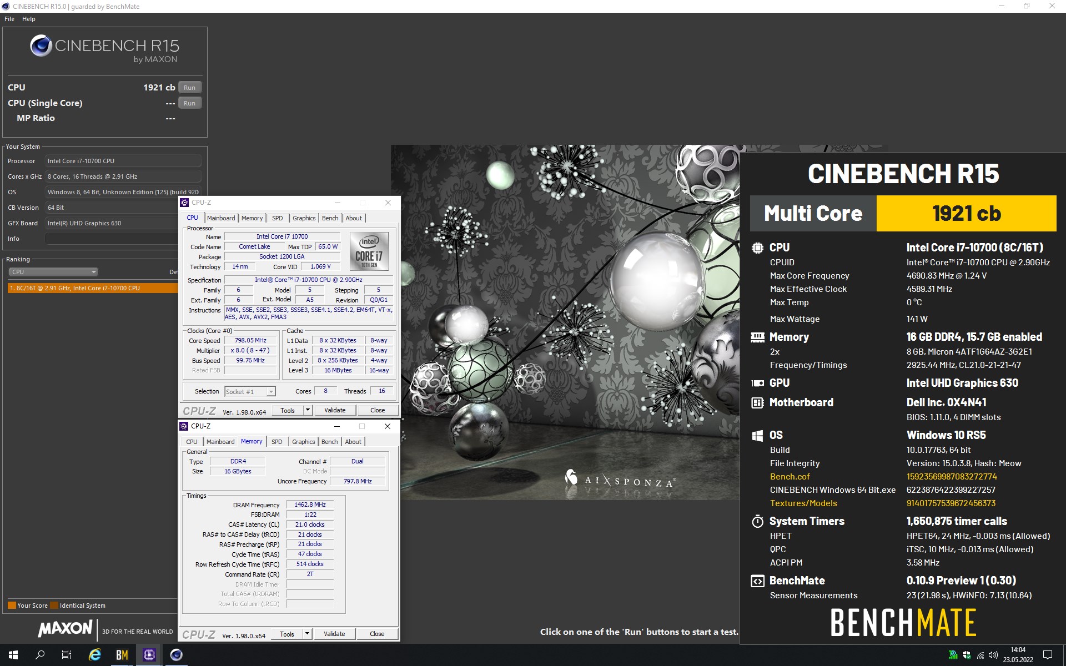Open Socket #1 selection dropdown
This screenshot has height=666, width=1066.
click(x=250, y=391)
